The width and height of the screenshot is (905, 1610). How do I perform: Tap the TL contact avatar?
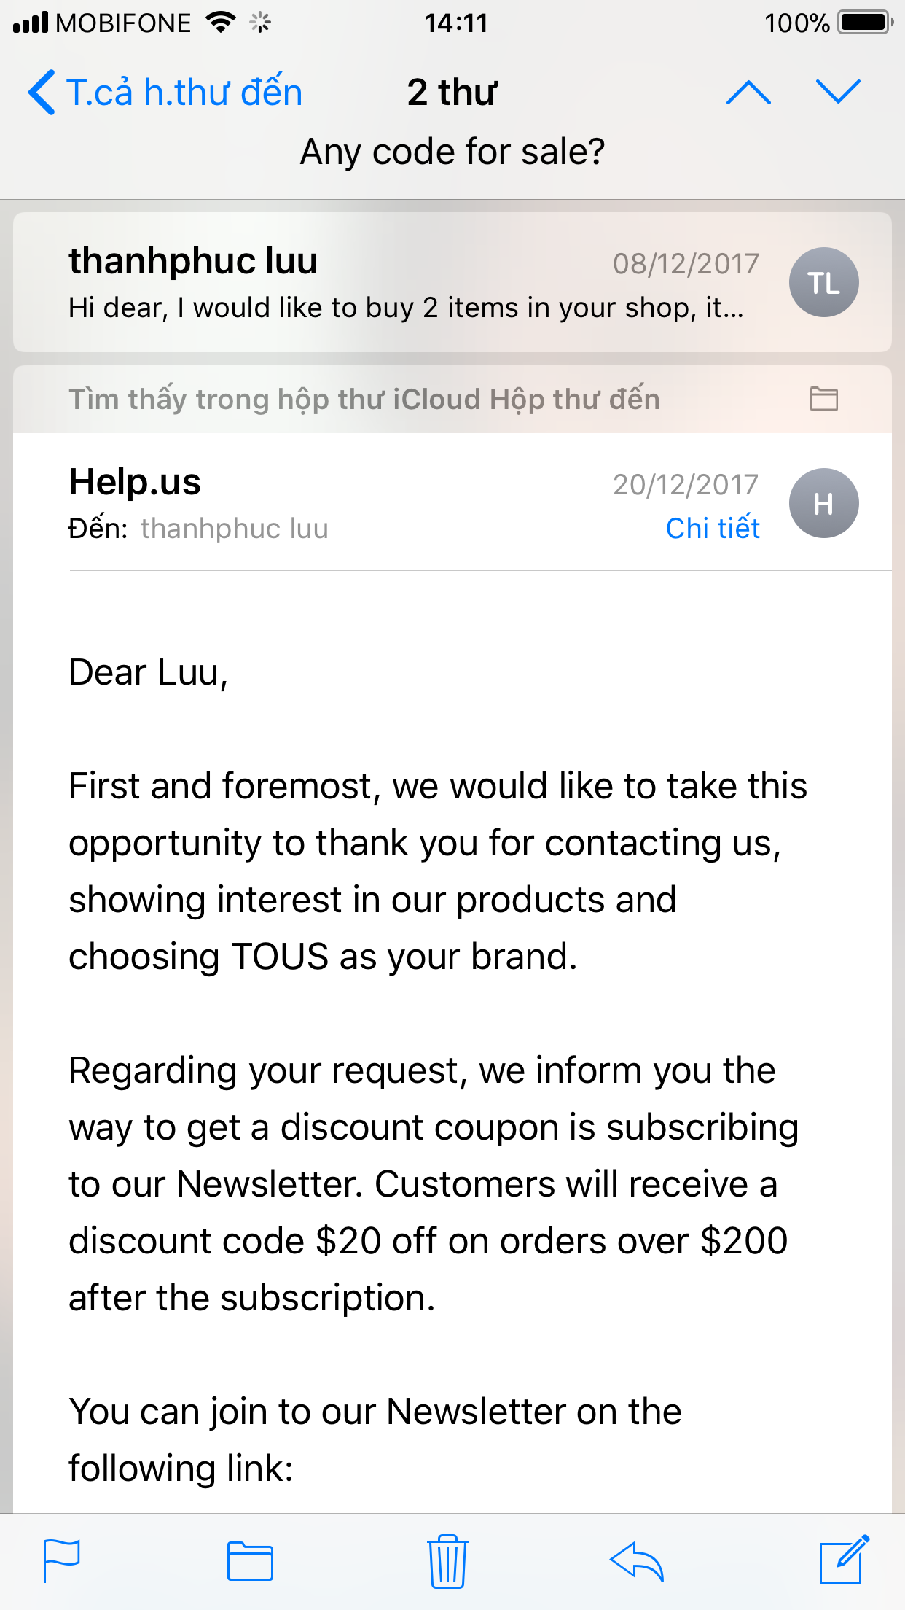823,283
